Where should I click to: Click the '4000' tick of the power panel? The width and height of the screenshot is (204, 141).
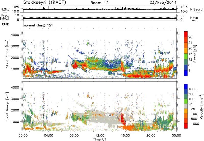(15, 35)
